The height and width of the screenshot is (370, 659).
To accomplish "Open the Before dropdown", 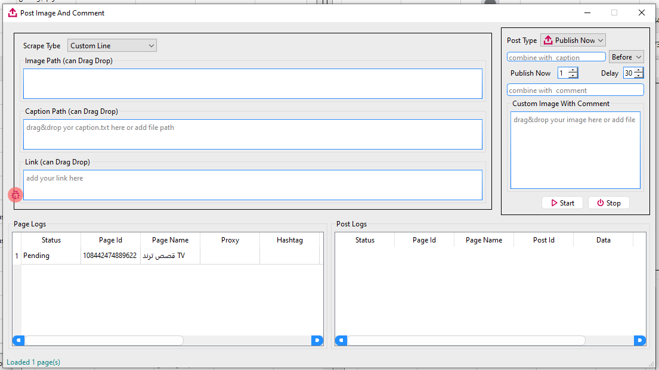I will pyautogui.click(x=626, y=57).
